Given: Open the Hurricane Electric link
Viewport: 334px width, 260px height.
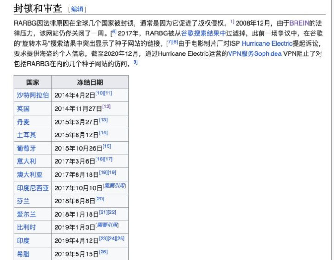Looking at the screenshot, I should 267,43.
